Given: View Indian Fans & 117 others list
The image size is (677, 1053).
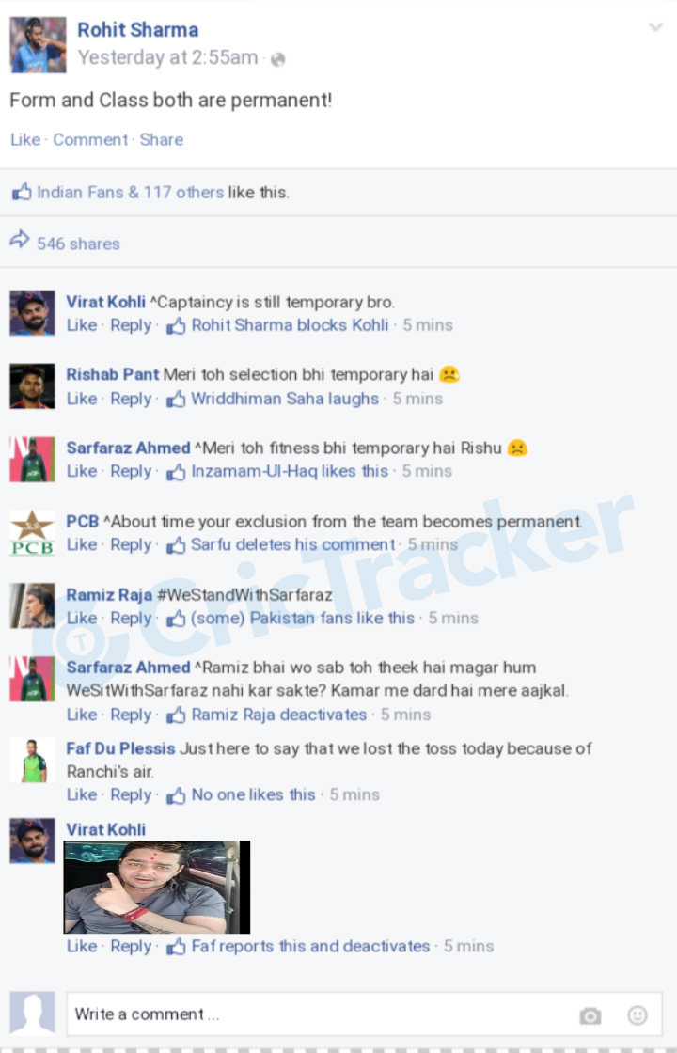Looking at the screenshot, I should pos(131,192).
